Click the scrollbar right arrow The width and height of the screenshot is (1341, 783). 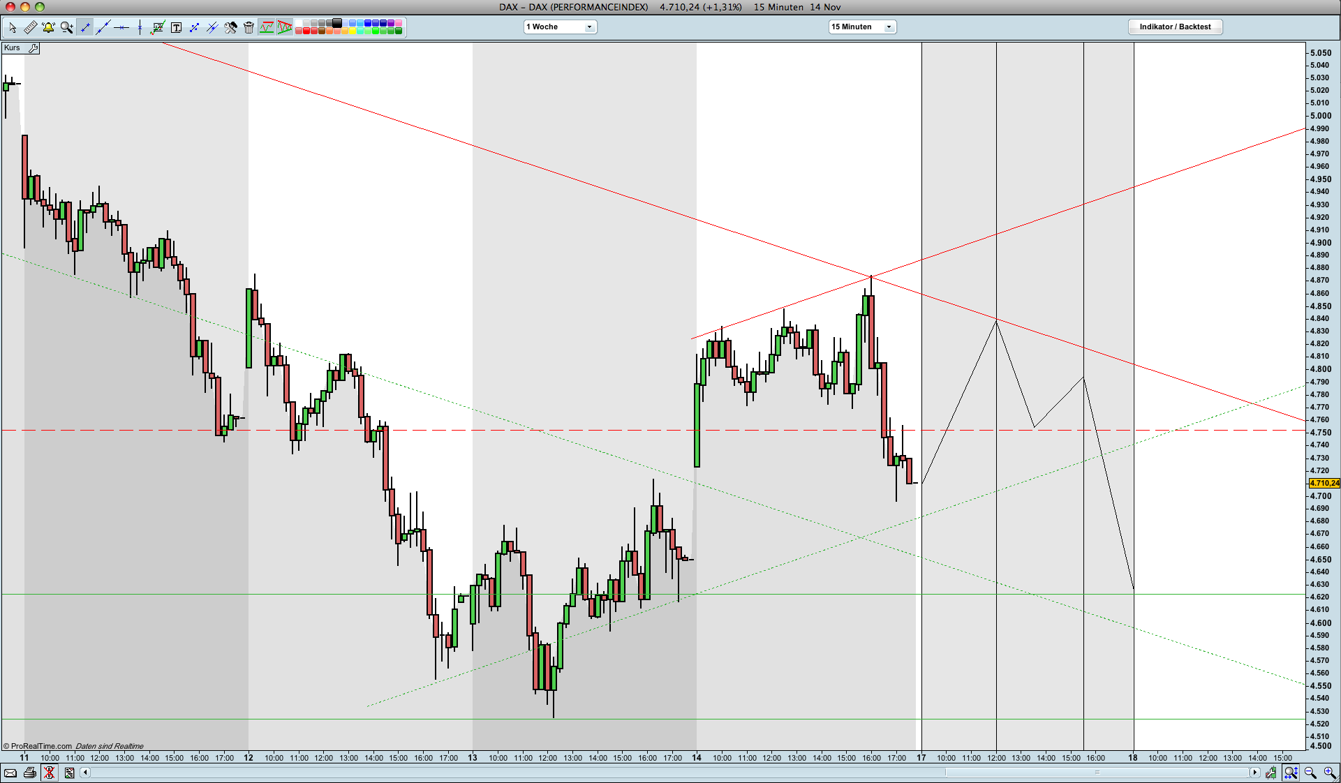[x=1254, y=773]
